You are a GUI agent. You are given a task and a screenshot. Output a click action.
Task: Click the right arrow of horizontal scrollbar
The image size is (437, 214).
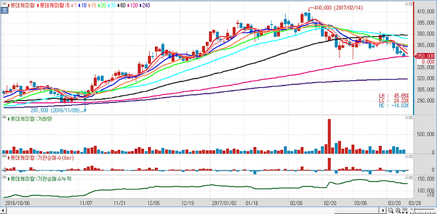[383, 211]
